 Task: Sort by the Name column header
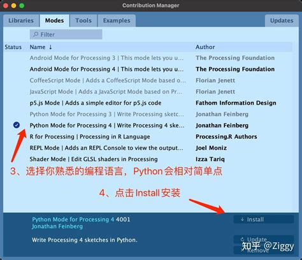(38, 47)
